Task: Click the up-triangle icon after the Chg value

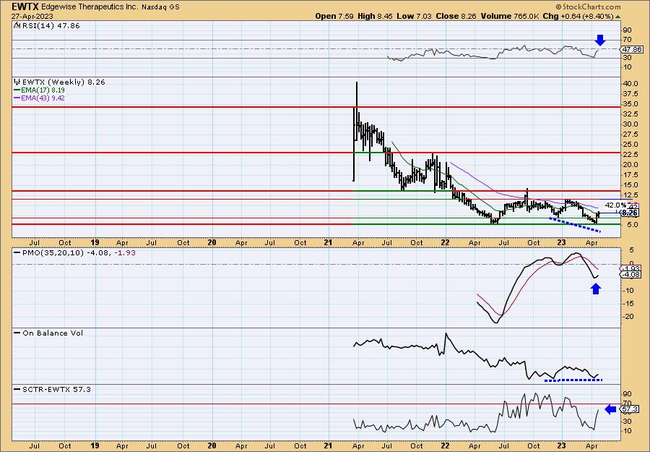Action: [617, 16]
